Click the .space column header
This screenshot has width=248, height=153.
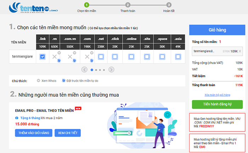pyautogui.click(x=162, y=39)
